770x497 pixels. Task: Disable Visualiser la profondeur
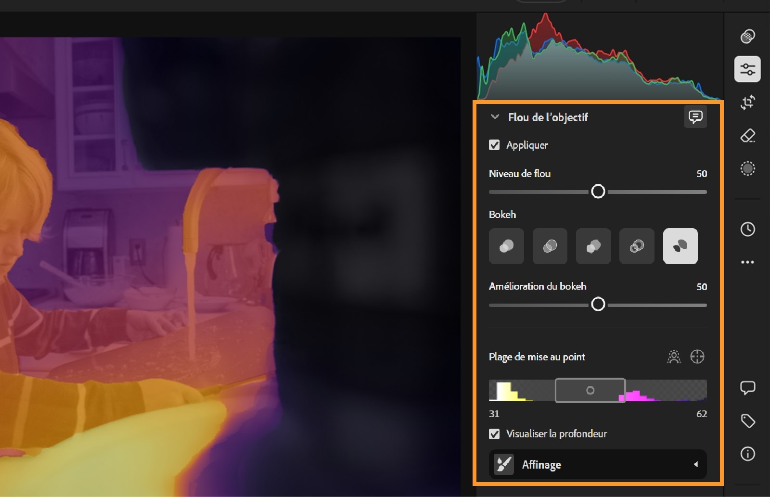tap(494, 433)
